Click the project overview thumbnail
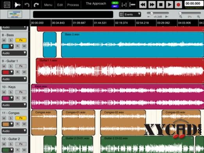 15,14
